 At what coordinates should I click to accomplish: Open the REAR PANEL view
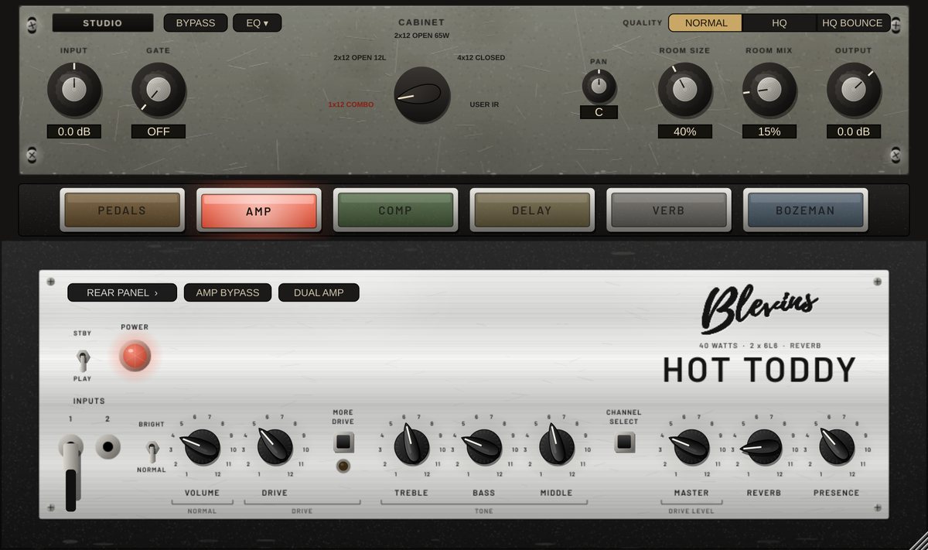[122, 292]
